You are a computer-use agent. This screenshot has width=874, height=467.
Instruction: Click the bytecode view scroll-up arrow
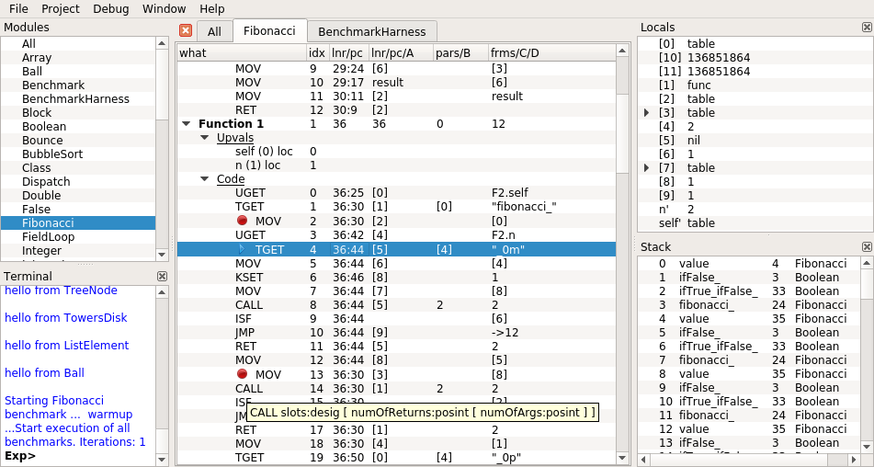pyautogui.click(x=622, y=51)
